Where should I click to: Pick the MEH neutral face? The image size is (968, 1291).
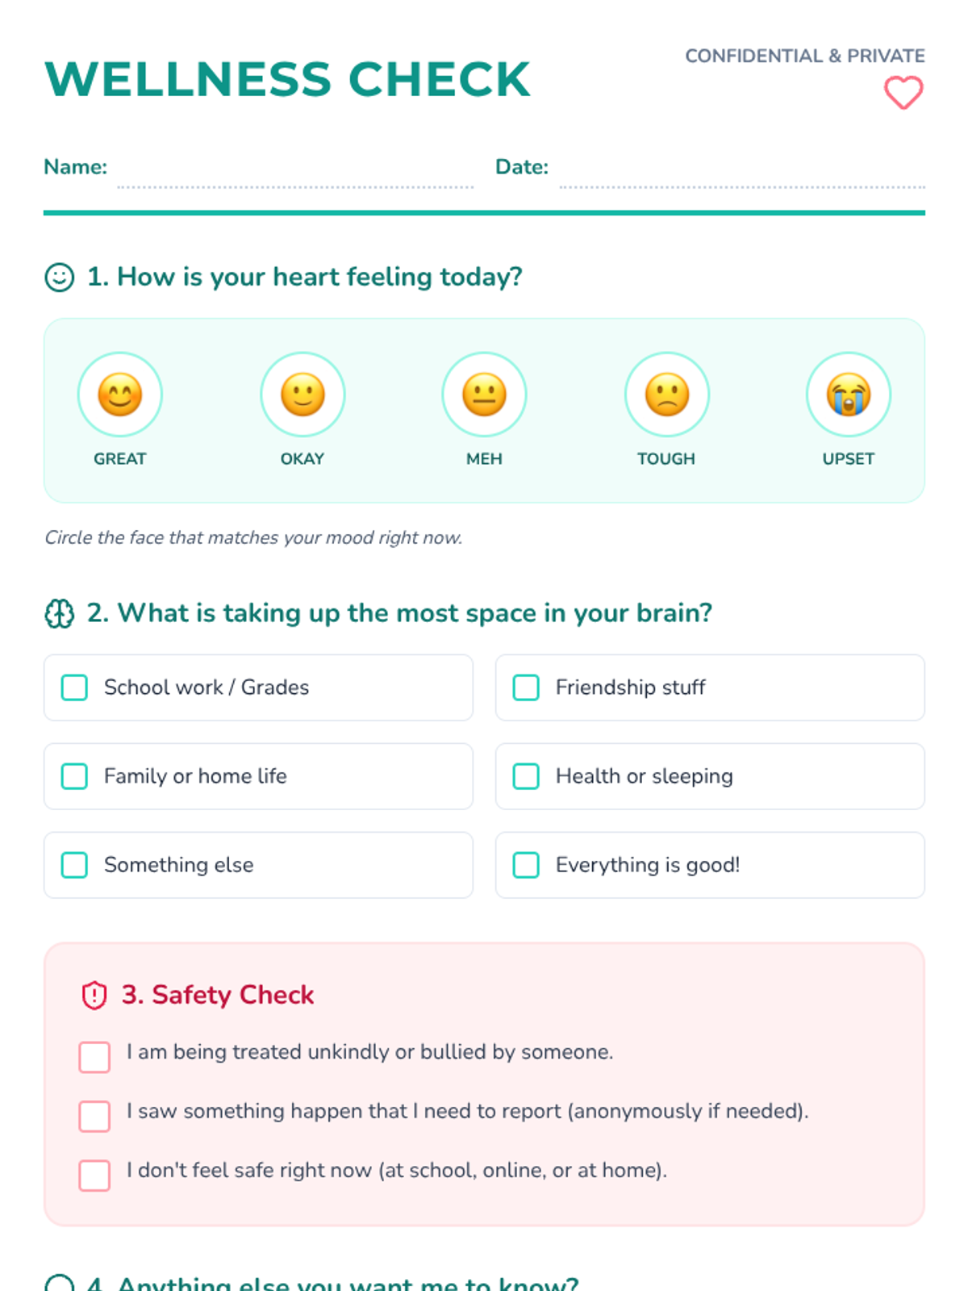coord(484,395)
